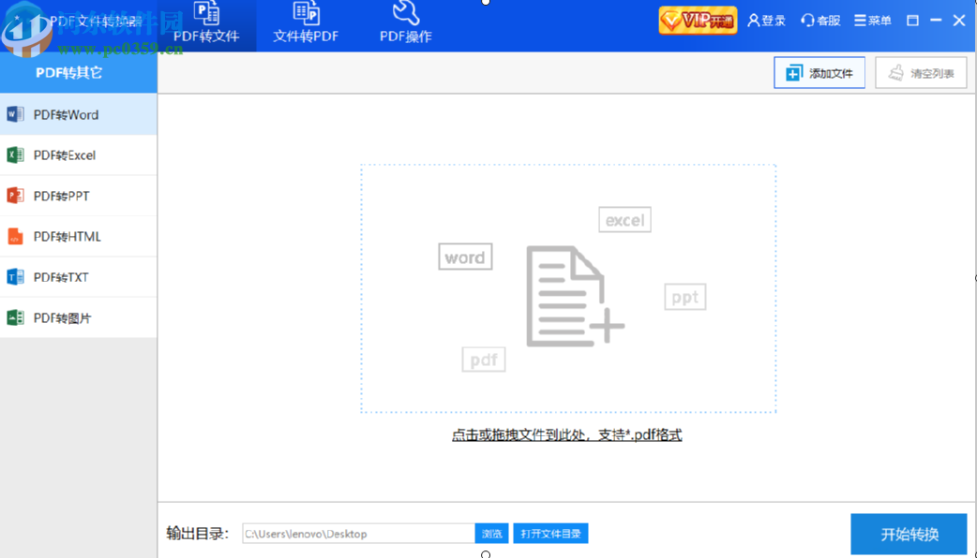Click the 浏览 button to choose output directory
The image size is (977, 558).
[x=491, y=533]
